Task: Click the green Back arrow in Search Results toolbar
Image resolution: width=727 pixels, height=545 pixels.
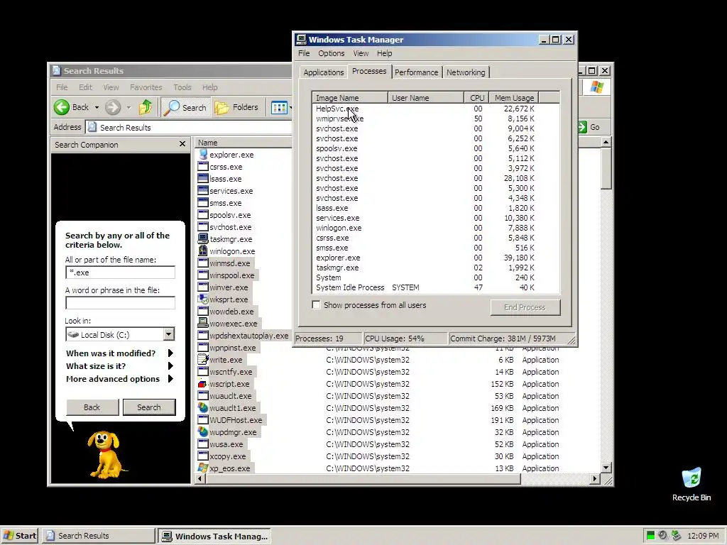Action: (62, 107)
